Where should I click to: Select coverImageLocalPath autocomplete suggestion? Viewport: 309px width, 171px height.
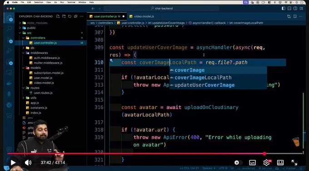click(x=218, y=77)
